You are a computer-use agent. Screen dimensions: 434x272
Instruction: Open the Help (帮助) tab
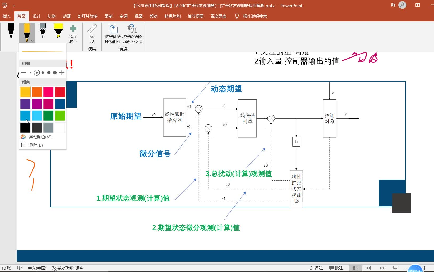[153, 16]
